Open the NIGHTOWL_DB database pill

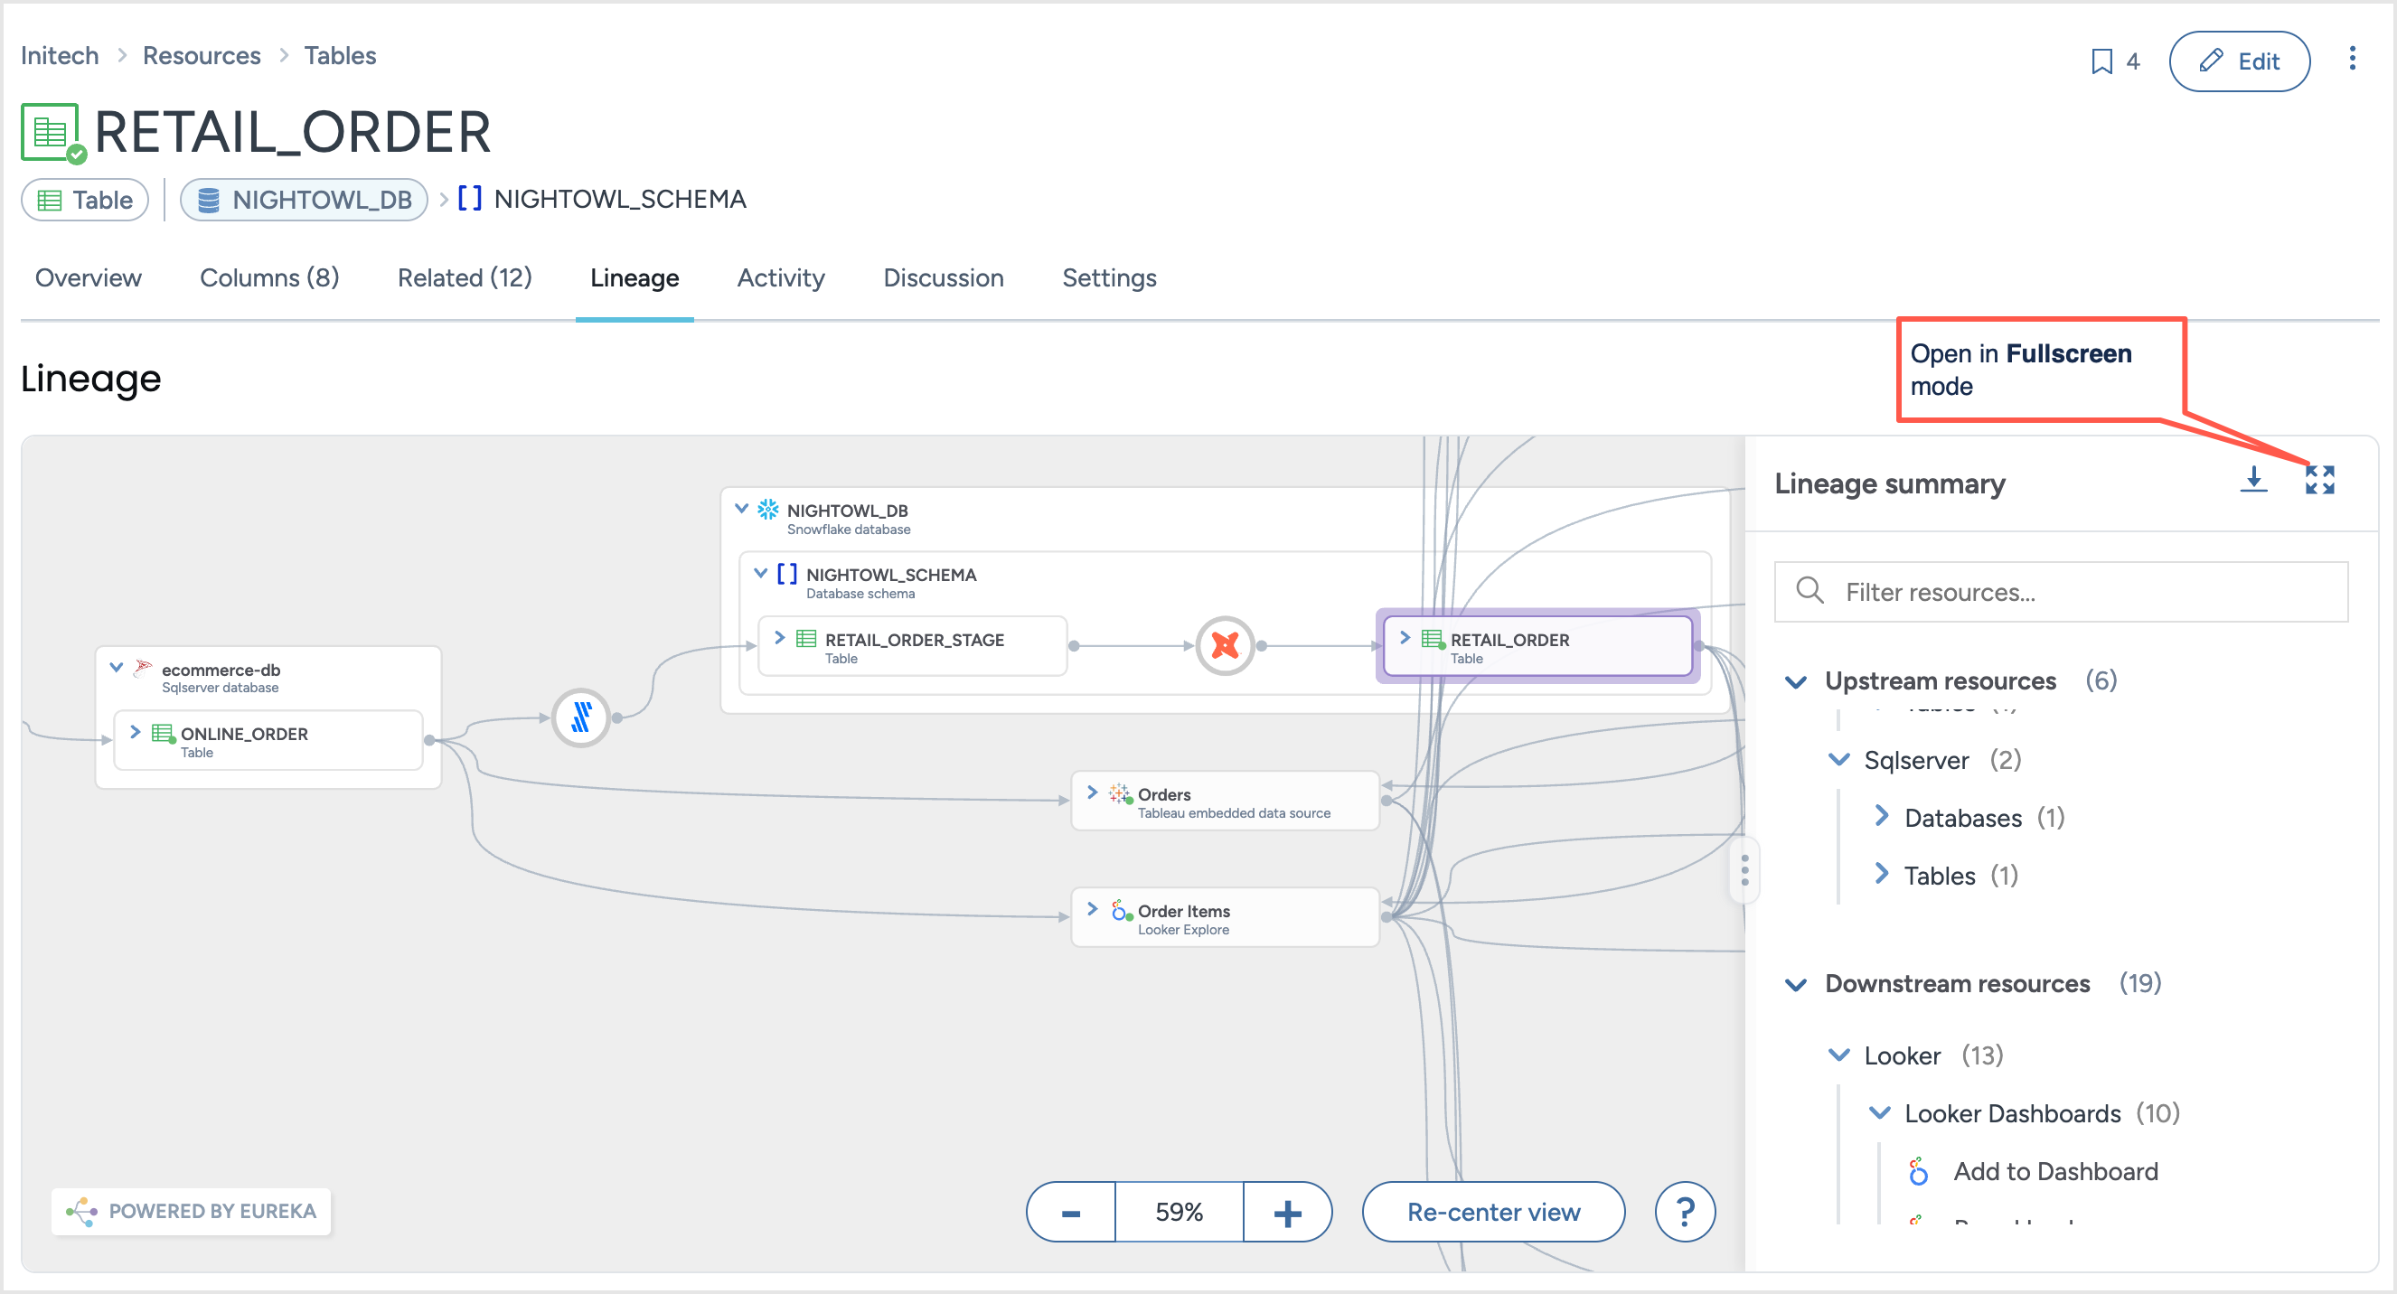click(304, 199)
